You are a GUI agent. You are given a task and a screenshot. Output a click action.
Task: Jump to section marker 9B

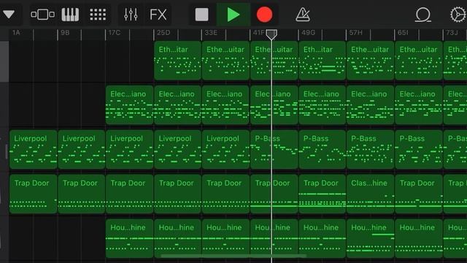tap(65, 32)
